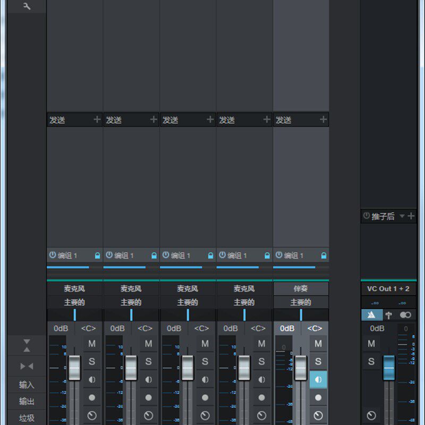Solo the VC Out 1 + 2 main channel
The height and width of the screenshot is (425, 425).
pos(371,361)
